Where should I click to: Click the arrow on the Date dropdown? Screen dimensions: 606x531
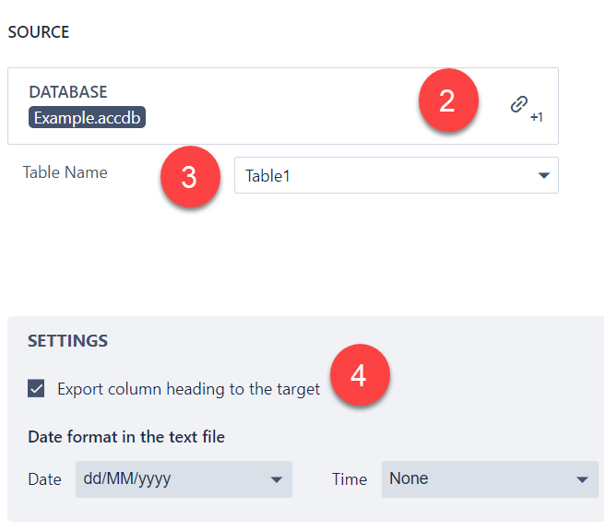click(x=276, y=479)
